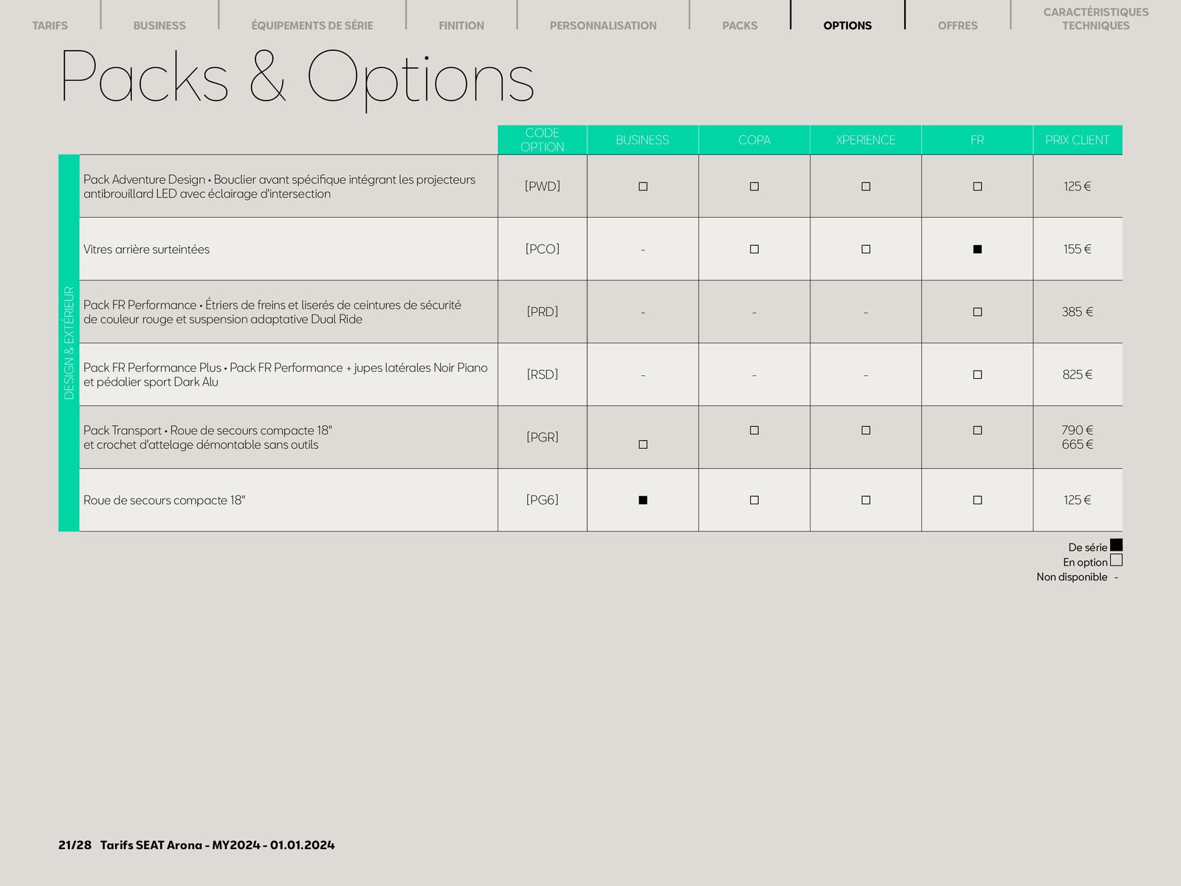Click the 790 € price
Image resolution: width=1181 pixels, height=886 pixels.
1078,430
